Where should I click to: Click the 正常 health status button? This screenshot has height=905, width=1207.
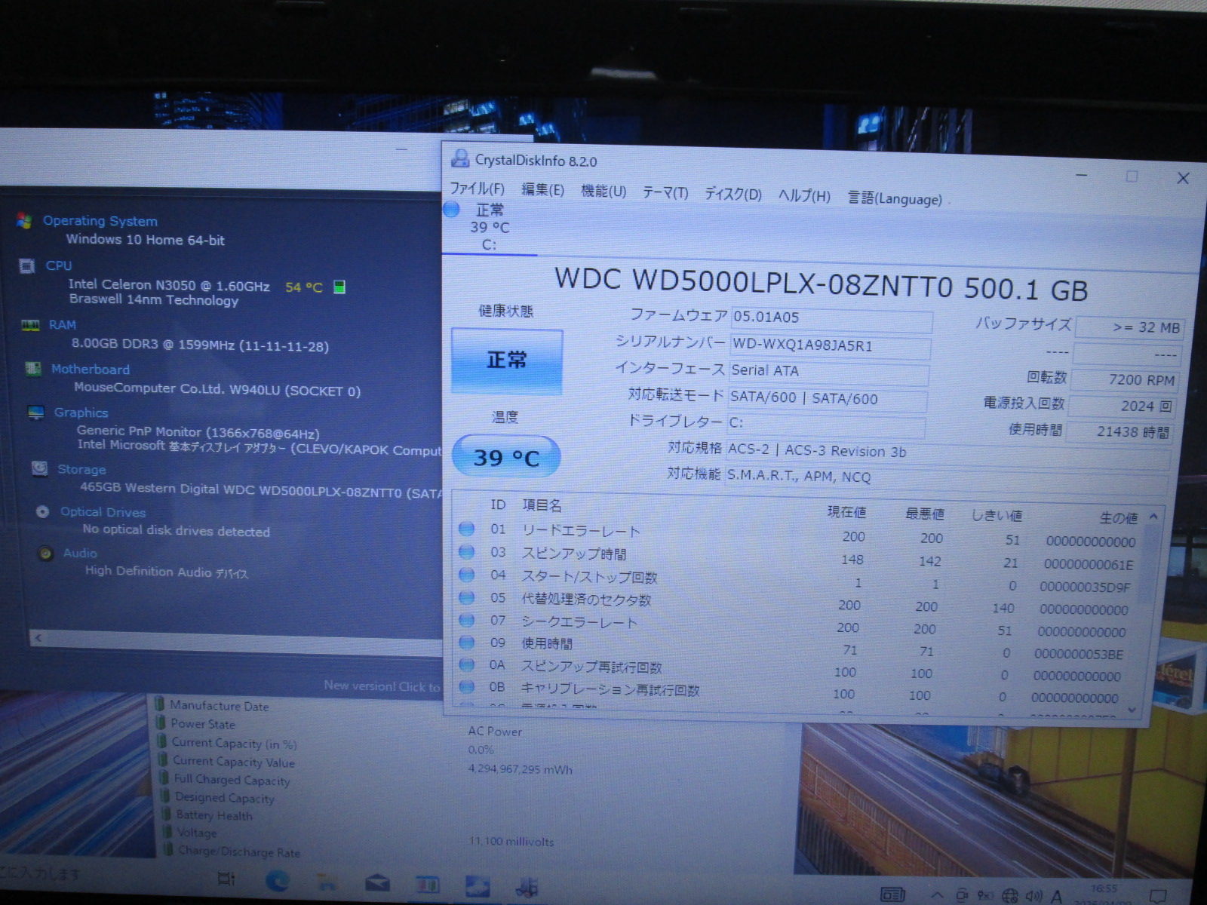pos(507,360)
